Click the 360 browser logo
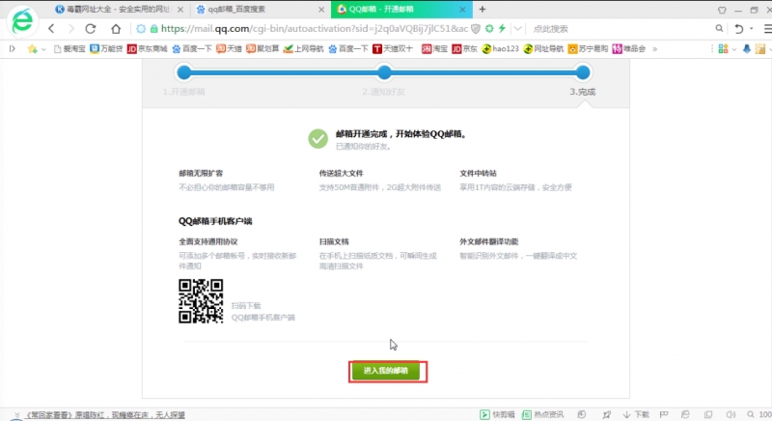772x421 pixels. pyautogui.click(x=22, y=20)
